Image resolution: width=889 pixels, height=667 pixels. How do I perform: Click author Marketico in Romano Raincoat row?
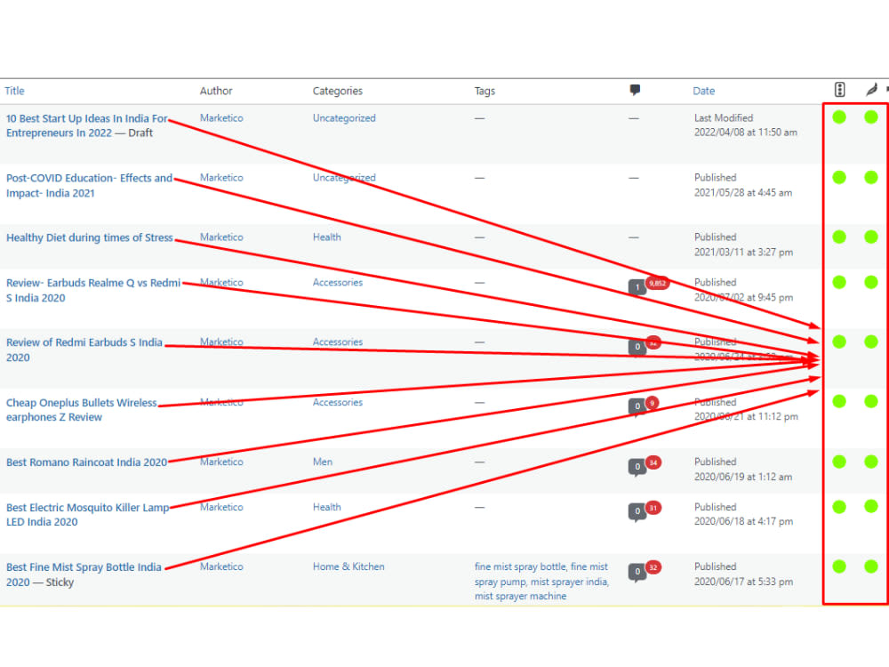[x=221, y=462]
